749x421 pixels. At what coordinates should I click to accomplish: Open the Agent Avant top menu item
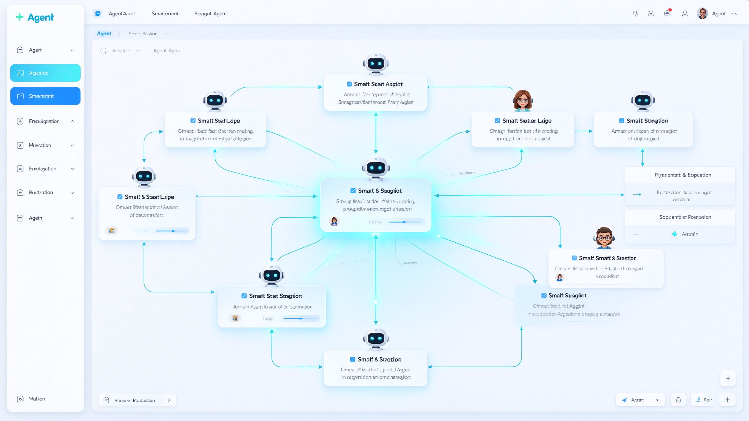click(122, 14)
